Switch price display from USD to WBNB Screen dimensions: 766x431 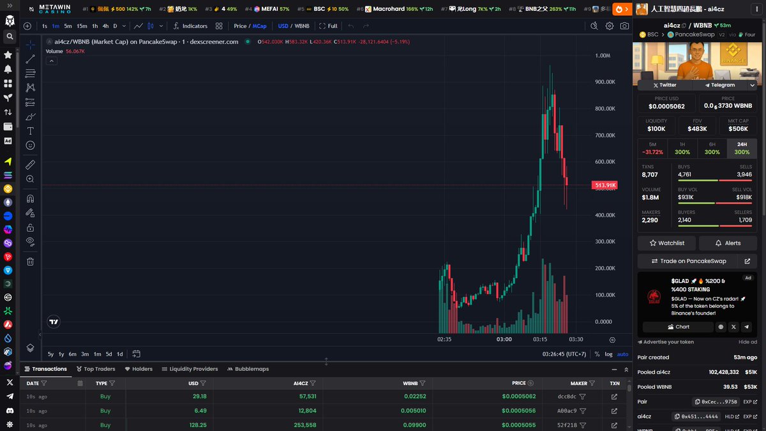tap(302, 26)
